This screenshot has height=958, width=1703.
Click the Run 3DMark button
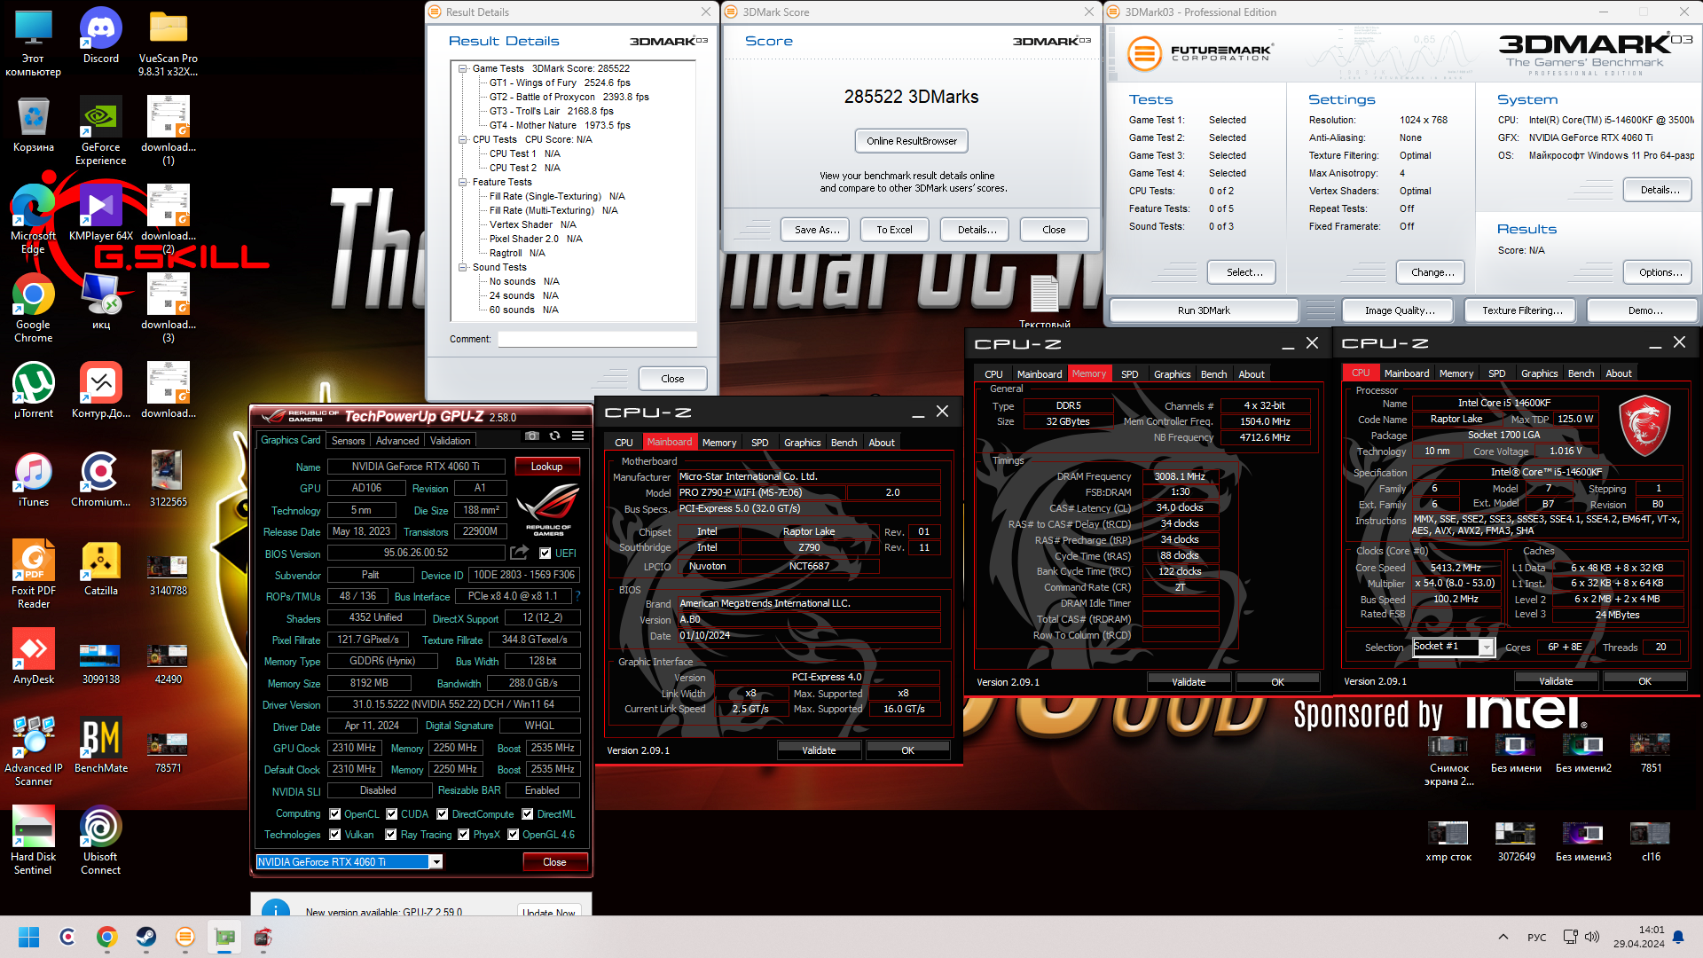(1204, 310)
